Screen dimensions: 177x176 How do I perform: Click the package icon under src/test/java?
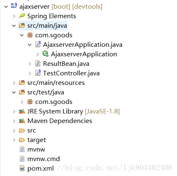click(30, 102)
